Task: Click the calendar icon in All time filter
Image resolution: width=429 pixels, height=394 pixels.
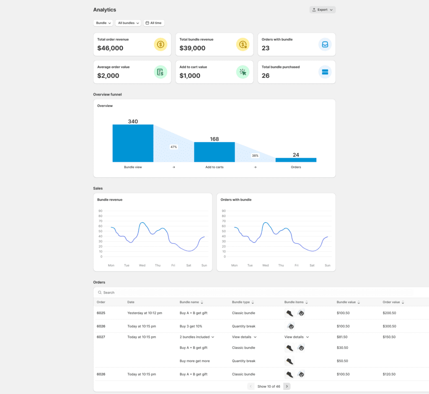Action: click(x=147, y=23)
